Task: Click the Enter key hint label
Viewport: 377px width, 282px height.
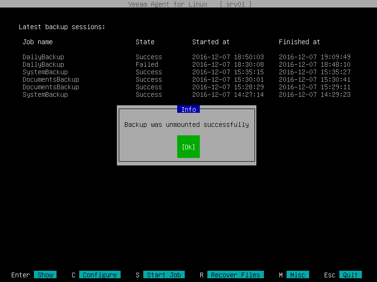Action: click(x=21, y=275)
